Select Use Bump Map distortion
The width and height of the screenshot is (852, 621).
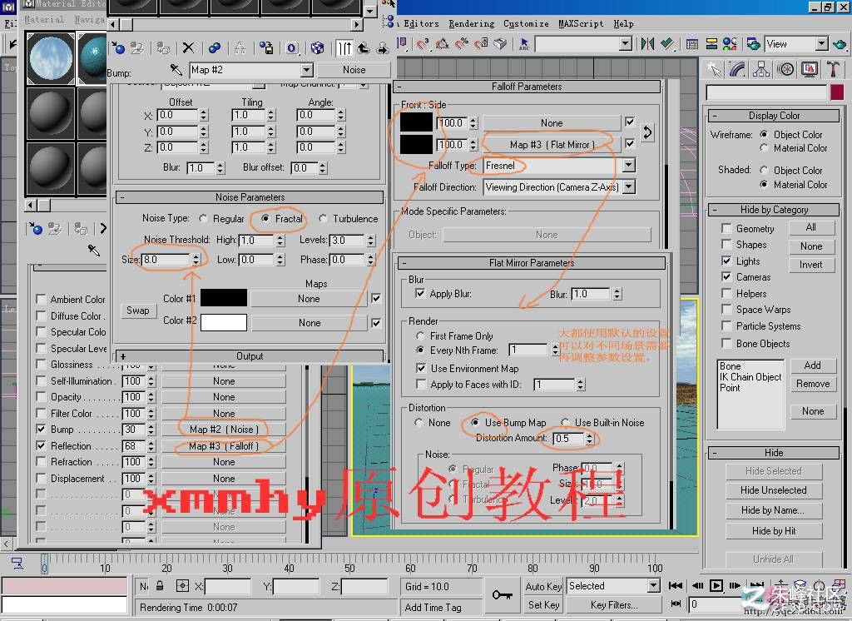pyautogui.click(x=475, y=423)
